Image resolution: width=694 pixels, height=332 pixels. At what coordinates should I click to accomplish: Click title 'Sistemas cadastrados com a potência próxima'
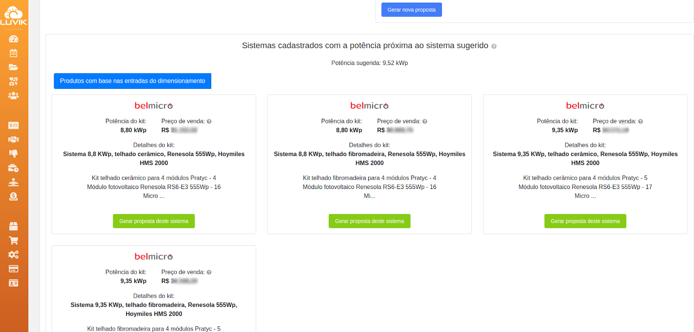point(365,46)
